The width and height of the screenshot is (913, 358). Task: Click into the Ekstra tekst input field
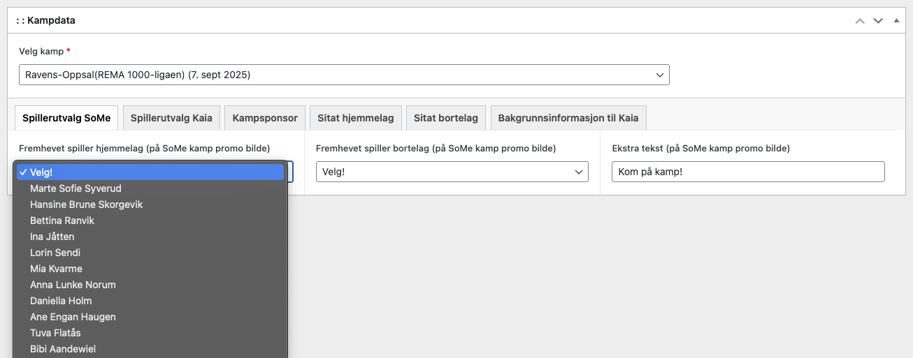tap(747, 172)
